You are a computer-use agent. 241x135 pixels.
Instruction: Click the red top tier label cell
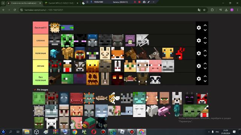pyautogui.click(x=41, y=28)
